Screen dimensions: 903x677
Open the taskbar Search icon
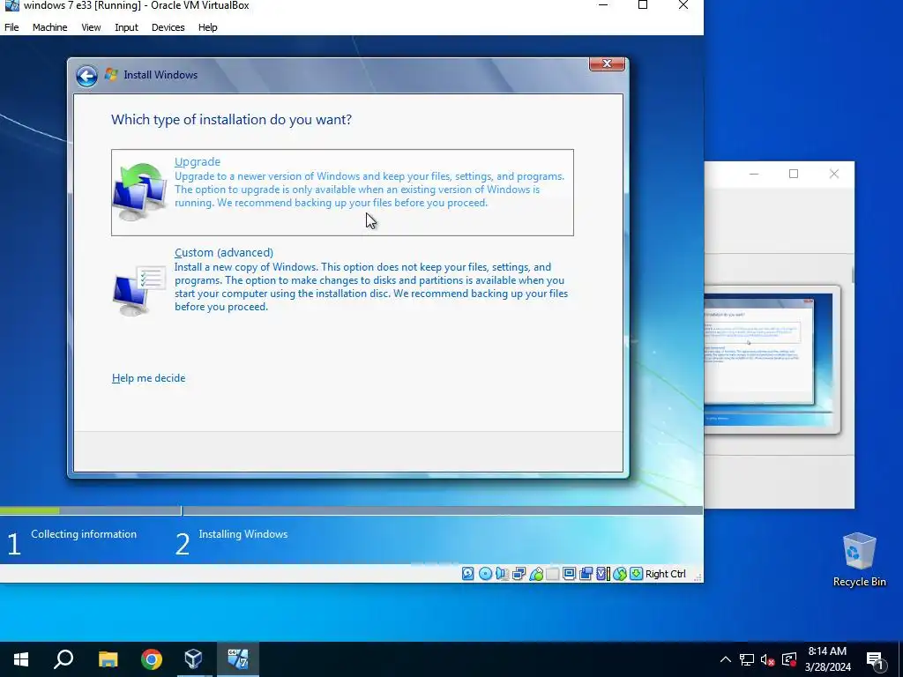(63, 659)
